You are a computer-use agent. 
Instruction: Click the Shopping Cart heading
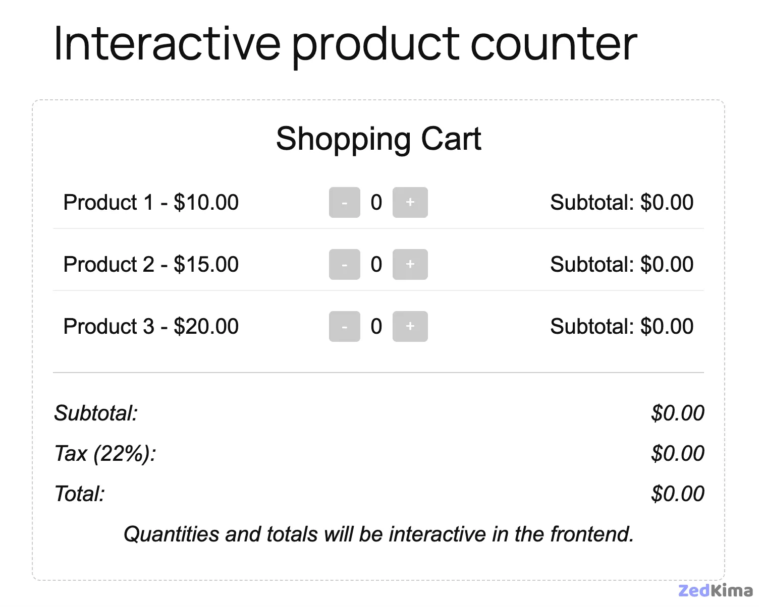378,139
